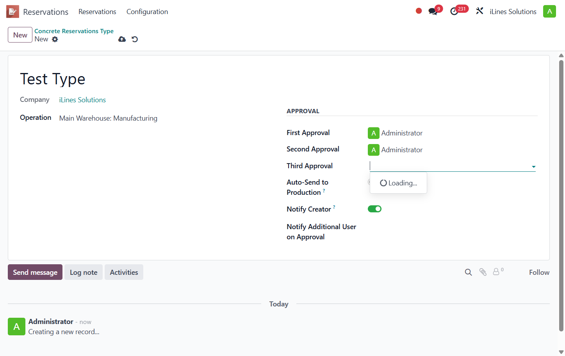Open the Reservations app home icon
This screenshot has width=565, height=356.
point(12,12)
